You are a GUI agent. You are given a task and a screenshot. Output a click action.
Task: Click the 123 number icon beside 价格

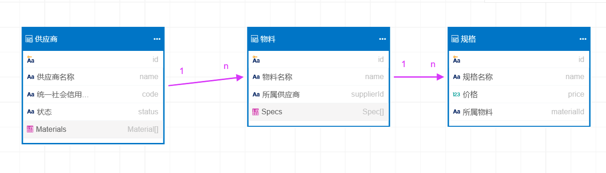[456, 94]
